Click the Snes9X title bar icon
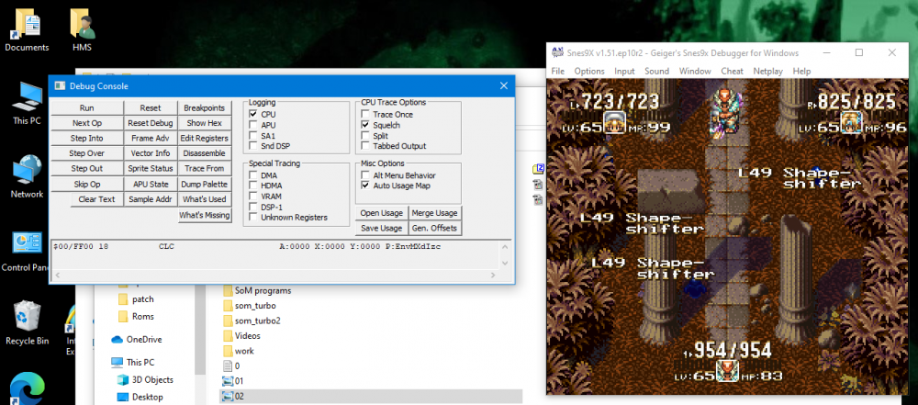Screen dimensions: 918x405 pyautogui.click(x=557, y=52)
